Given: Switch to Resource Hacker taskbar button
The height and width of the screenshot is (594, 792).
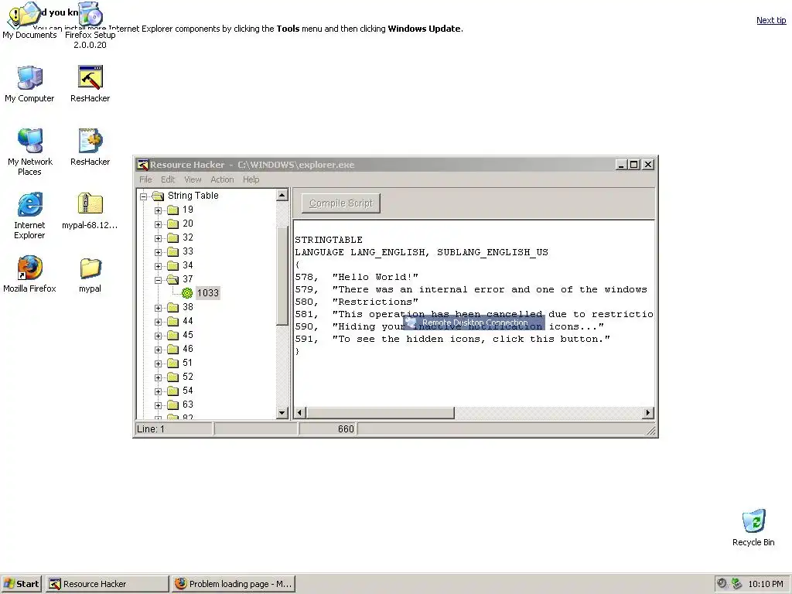Looking at the screenshot, I should 108,584.
